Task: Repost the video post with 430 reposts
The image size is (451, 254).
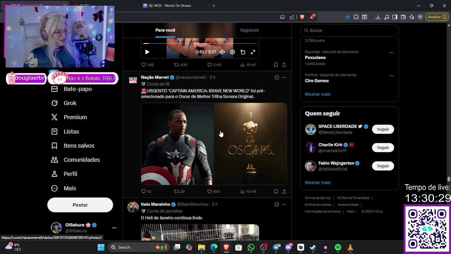Action: point(180,65)
